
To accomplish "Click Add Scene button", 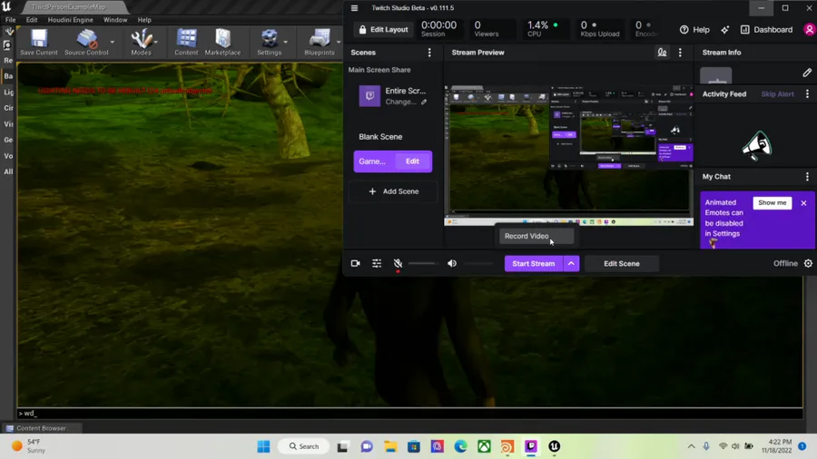I will (x=393, y=191).
